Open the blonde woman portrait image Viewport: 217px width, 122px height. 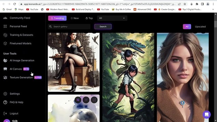[x=183, y=77]
